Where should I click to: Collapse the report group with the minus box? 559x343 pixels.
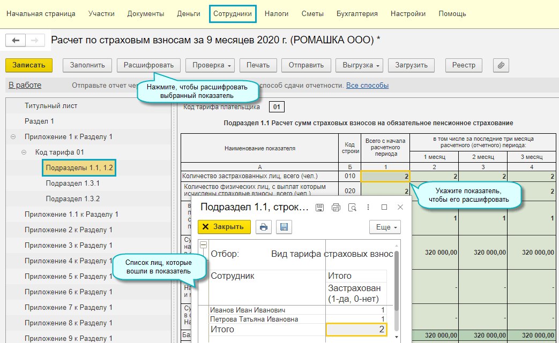click(203, 245)
